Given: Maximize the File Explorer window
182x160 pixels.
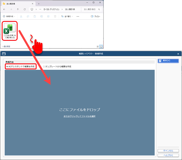Looking at the screenshot, I should click(x=94, y=3).
